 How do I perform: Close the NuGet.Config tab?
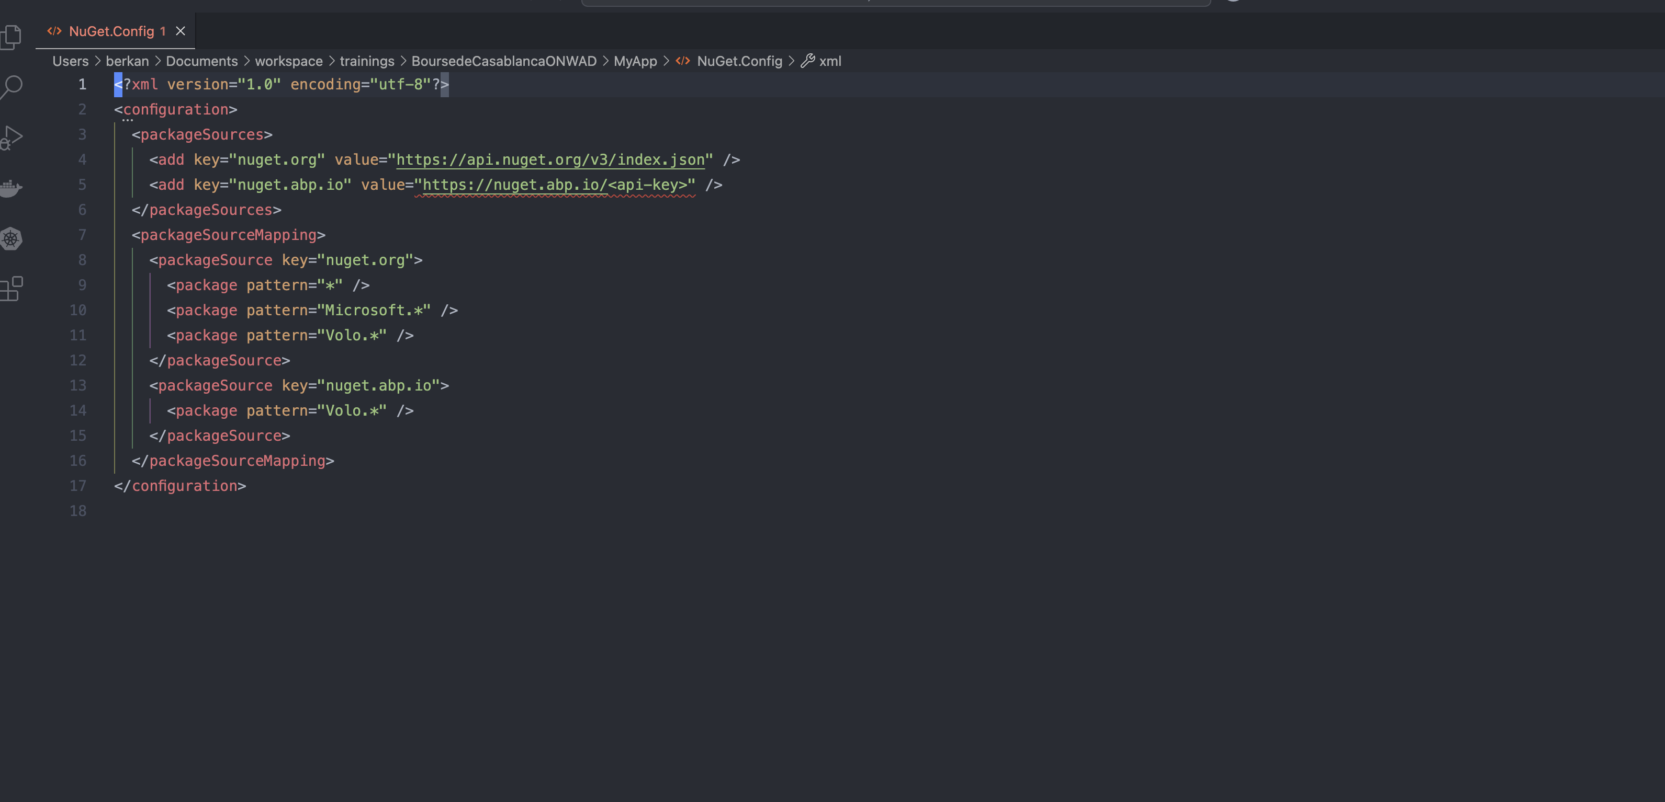[181, 31]
